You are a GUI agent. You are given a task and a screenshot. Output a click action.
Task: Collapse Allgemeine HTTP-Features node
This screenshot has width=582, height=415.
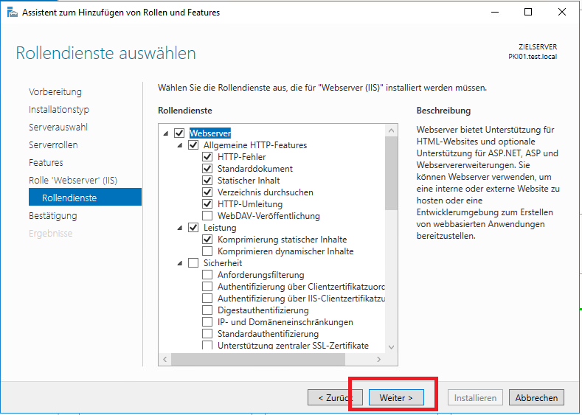(x=180, y=145)
